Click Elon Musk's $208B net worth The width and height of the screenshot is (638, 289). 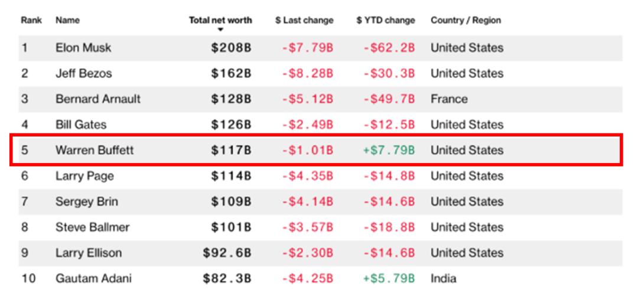click(231, 48)
